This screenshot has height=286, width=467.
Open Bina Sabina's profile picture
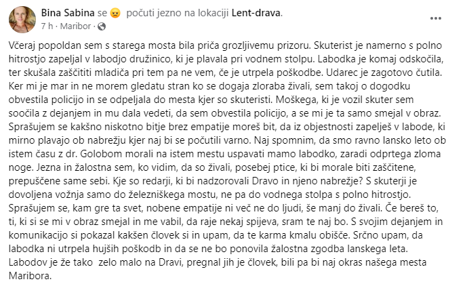[22, 20]
